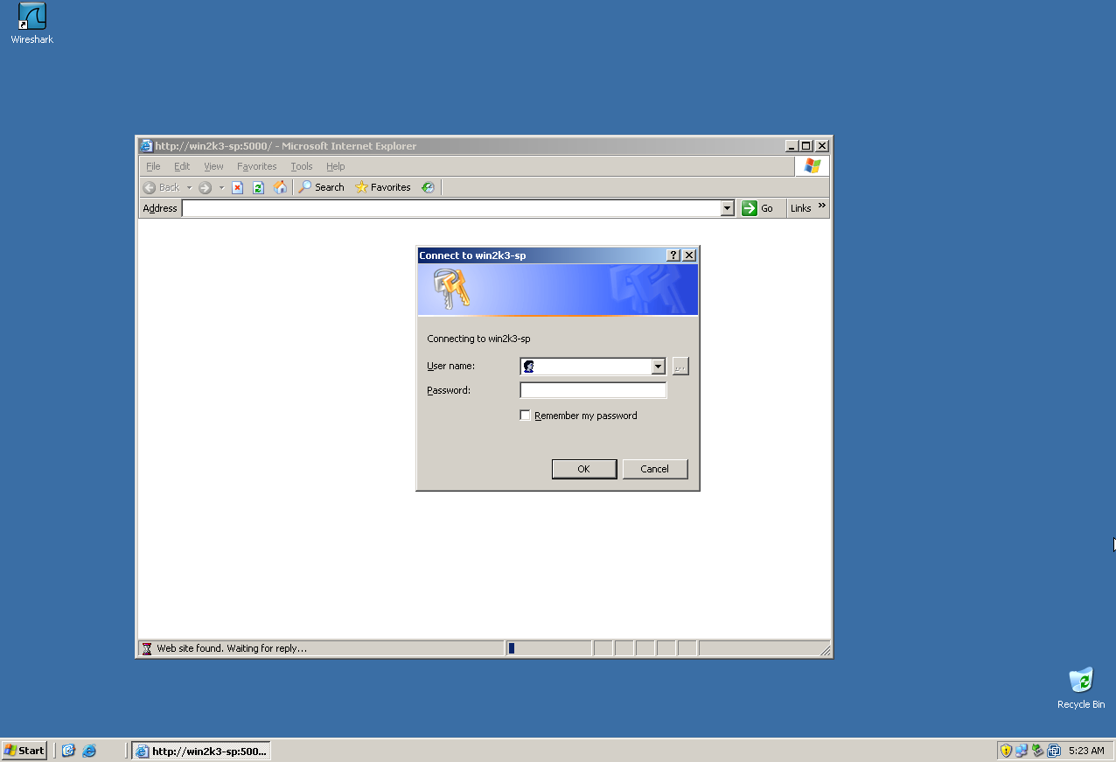Click the loading progress bar in the status bar

(548, 647)
